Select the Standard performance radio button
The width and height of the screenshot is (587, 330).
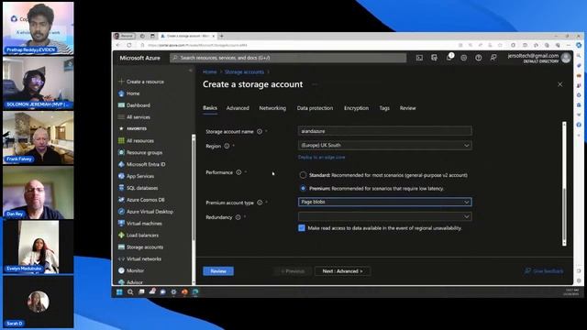coord(303,175)
